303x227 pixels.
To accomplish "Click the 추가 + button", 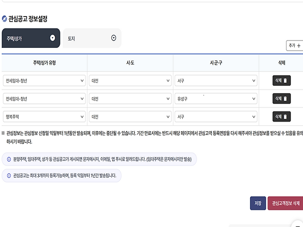I will [x=295, y=46].
